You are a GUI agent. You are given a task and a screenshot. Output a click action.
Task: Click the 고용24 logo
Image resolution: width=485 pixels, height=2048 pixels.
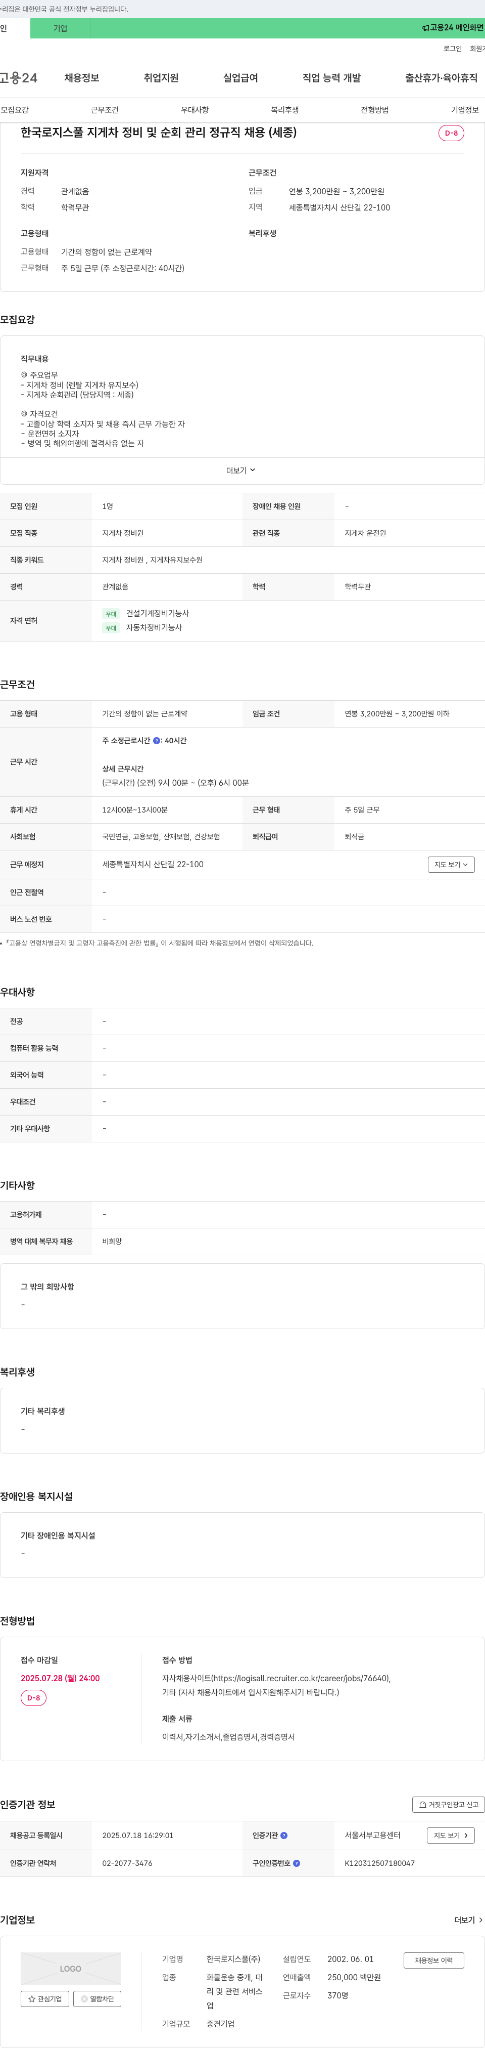[x=18, y=78]
